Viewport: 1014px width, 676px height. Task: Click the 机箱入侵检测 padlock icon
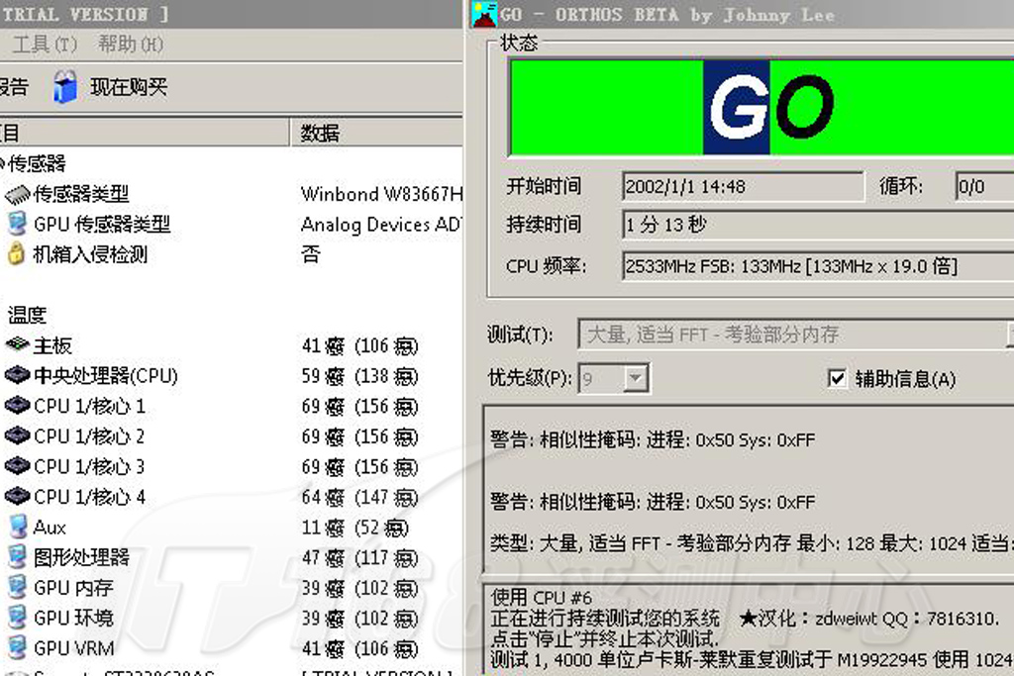[x=16, y=254]
